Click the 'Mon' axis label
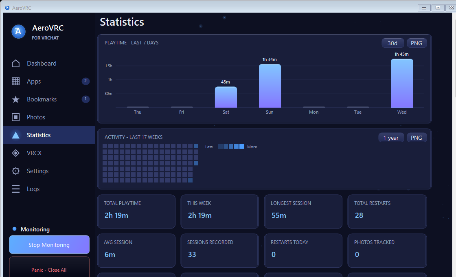The width and height of the screenshot is (456, 277). pos(314,112)
